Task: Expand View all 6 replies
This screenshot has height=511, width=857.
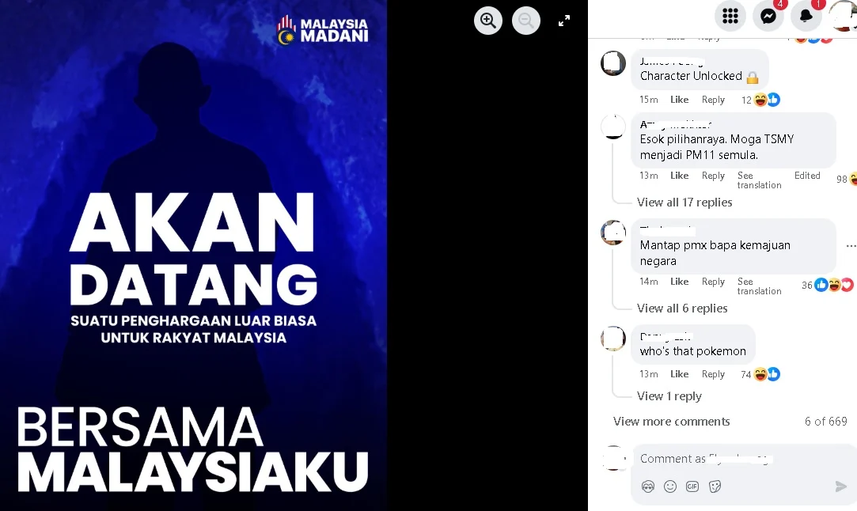Action: [682, 308]
